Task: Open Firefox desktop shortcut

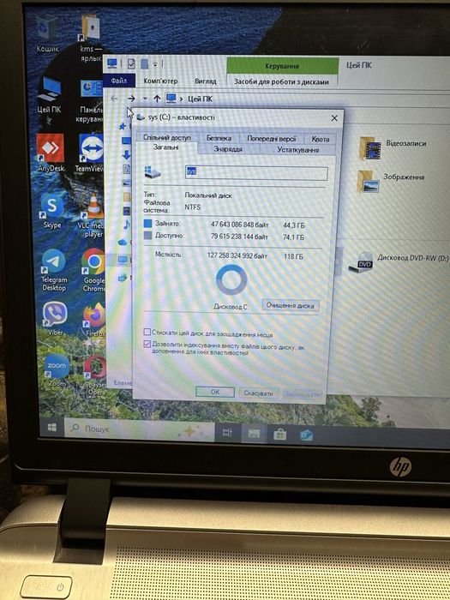Action: (x=94, y=320)
